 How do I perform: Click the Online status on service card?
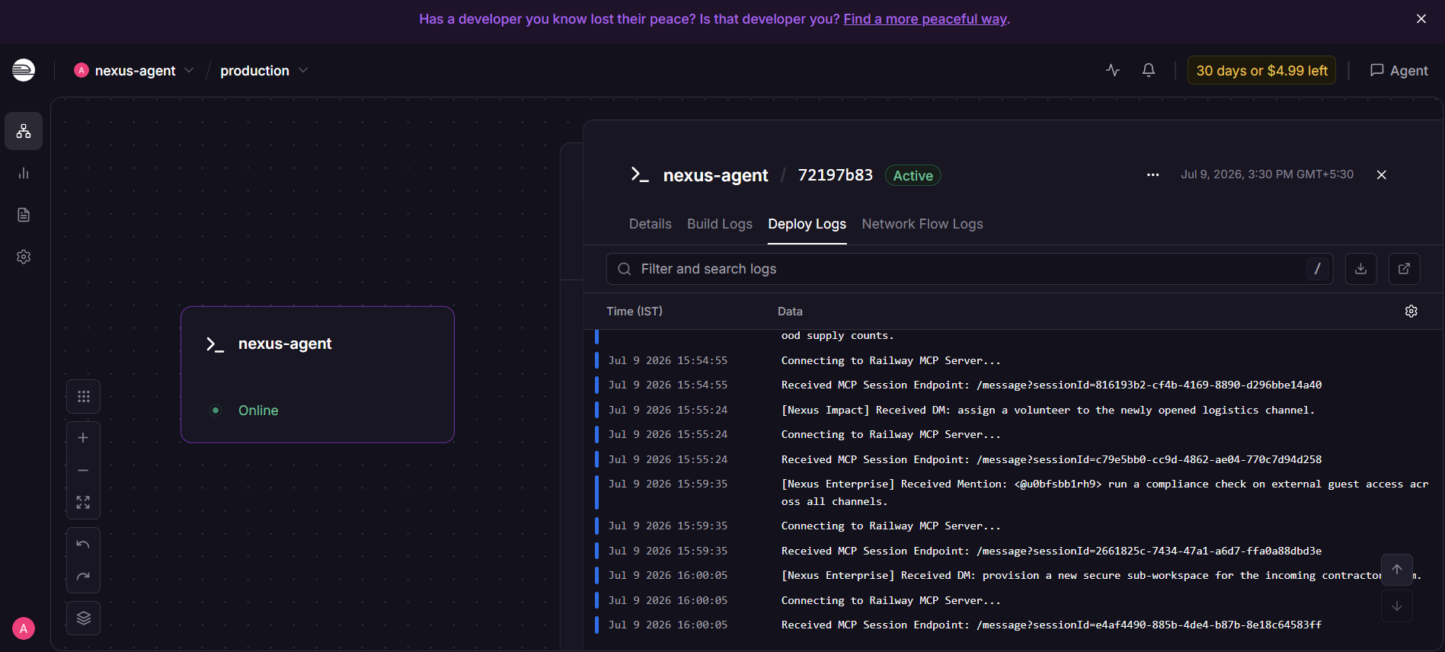click(x=258, y=411)
